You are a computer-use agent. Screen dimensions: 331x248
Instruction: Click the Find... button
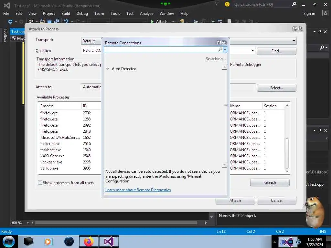coord(277,51)
